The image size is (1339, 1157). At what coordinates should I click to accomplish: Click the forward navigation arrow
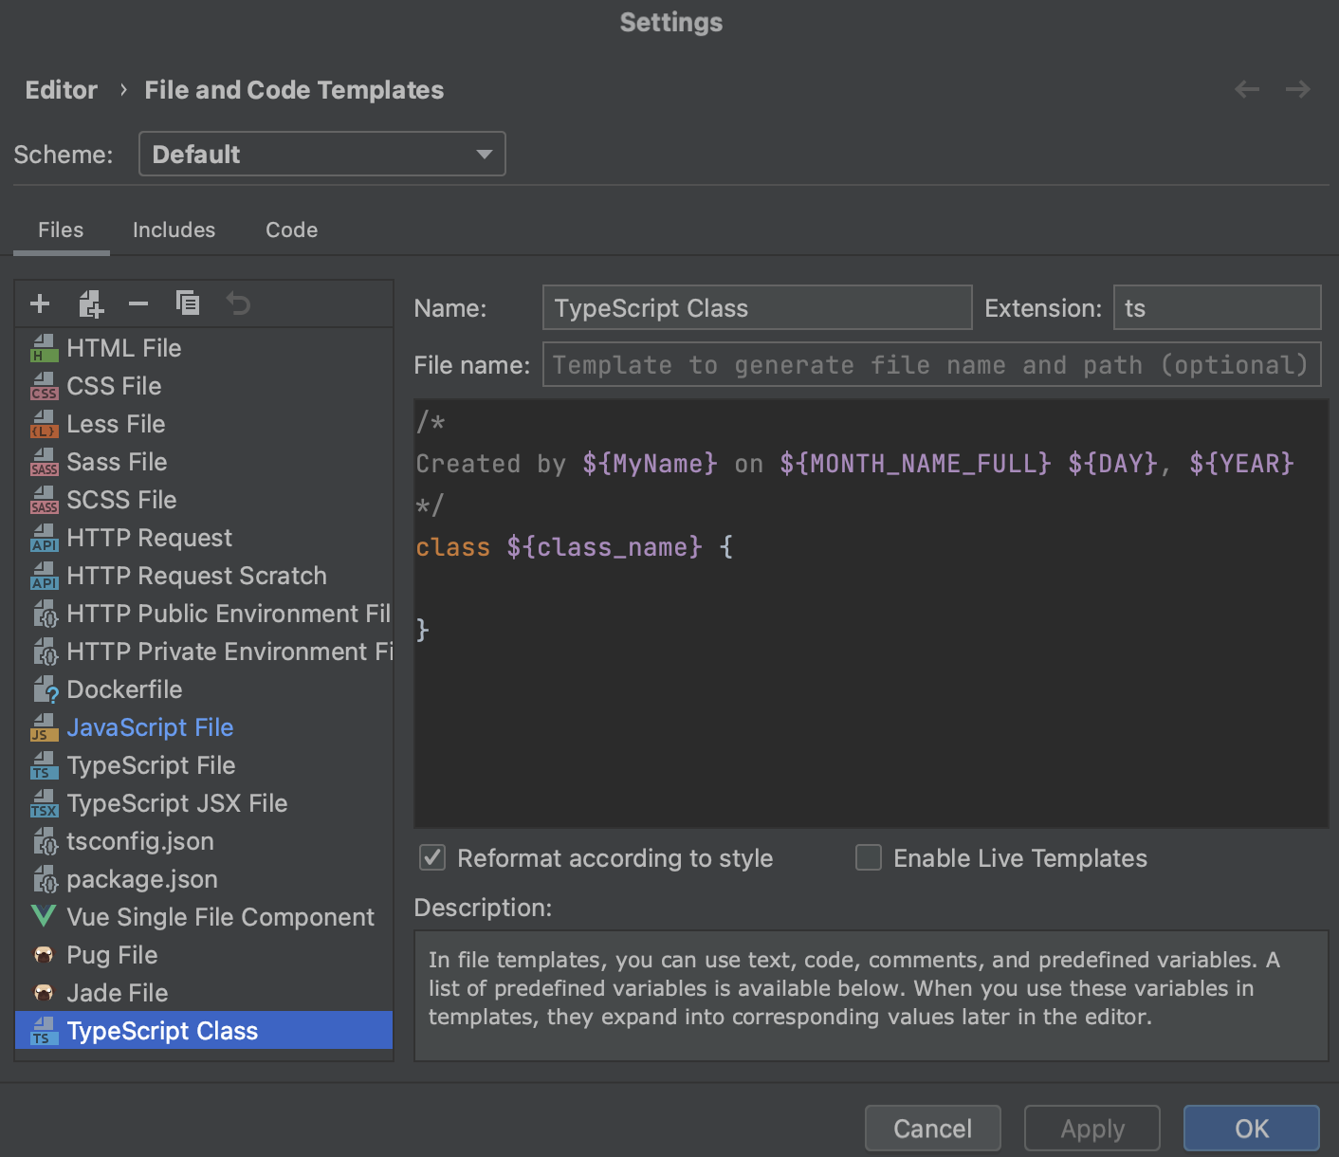(1296, 88)
